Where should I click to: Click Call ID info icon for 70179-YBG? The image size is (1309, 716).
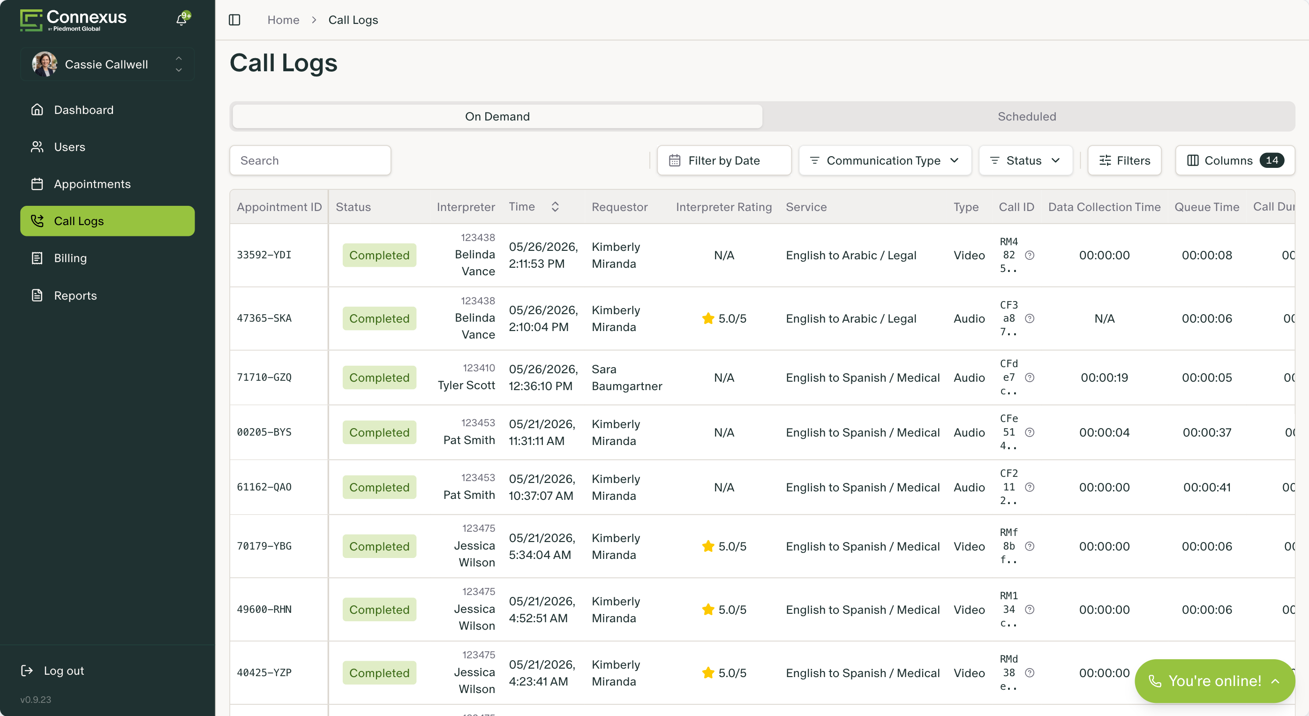coord(1030,546)
